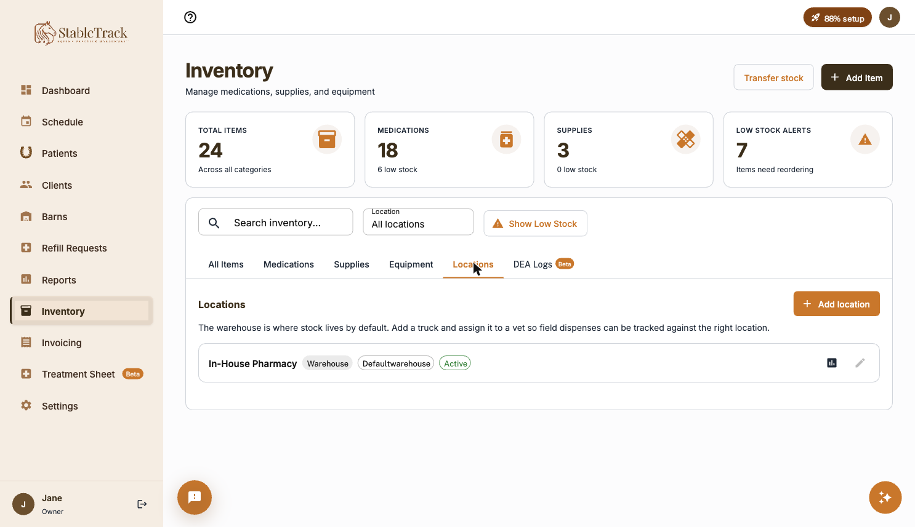View In-House Pharmacy stock chart icon
The height and width of the screenshot is (527, 915).
click(x=832, y=363)
